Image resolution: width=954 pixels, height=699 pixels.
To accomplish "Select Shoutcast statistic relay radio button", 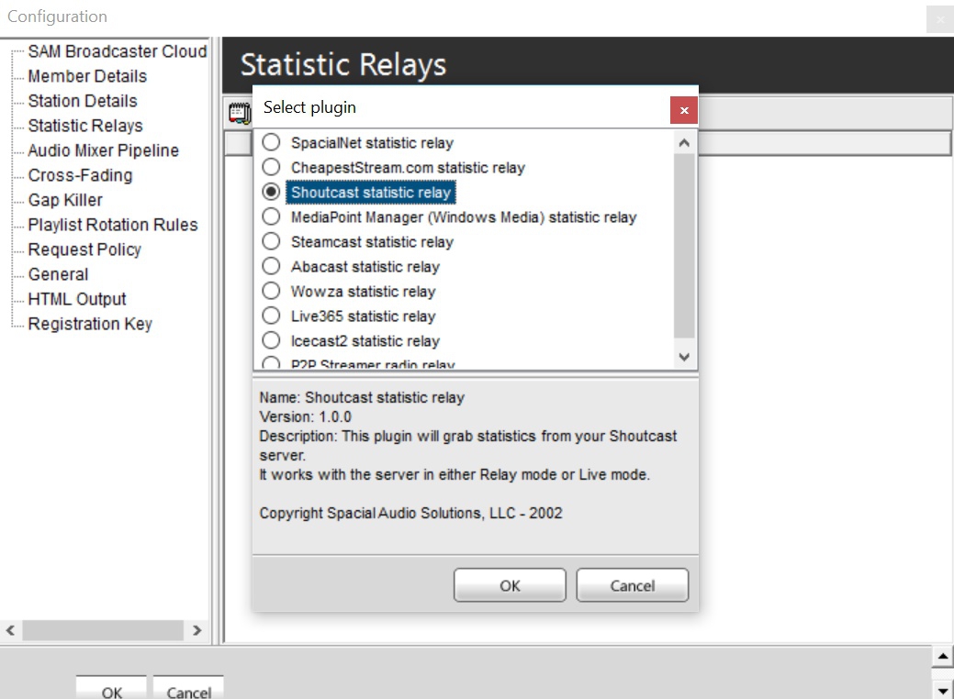I will (x=271, y=192).
